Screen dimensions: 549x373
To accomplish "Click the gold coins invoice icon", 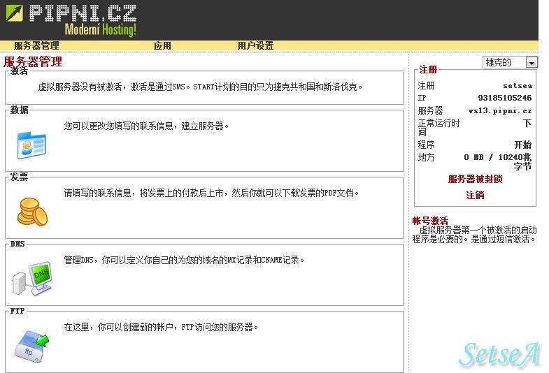I will coord(32,212).
